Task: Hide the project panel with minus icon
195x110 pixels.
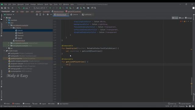Action: click(x=51, y=15)
